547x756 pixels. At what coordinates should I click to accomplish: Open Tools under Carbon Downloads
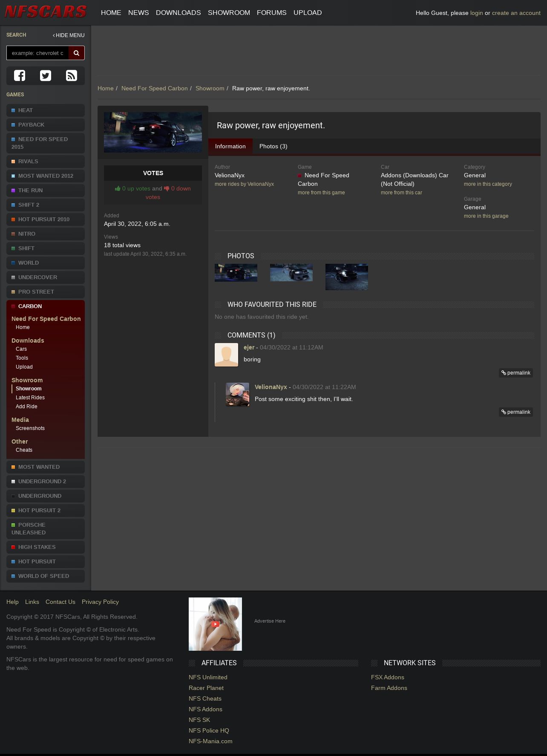pyautogui.click(x=22, y=358)
